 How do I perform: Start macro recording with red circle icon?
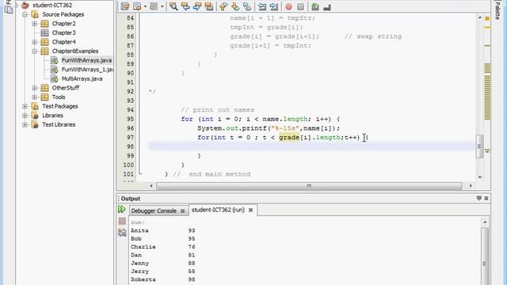pos(288,7)
